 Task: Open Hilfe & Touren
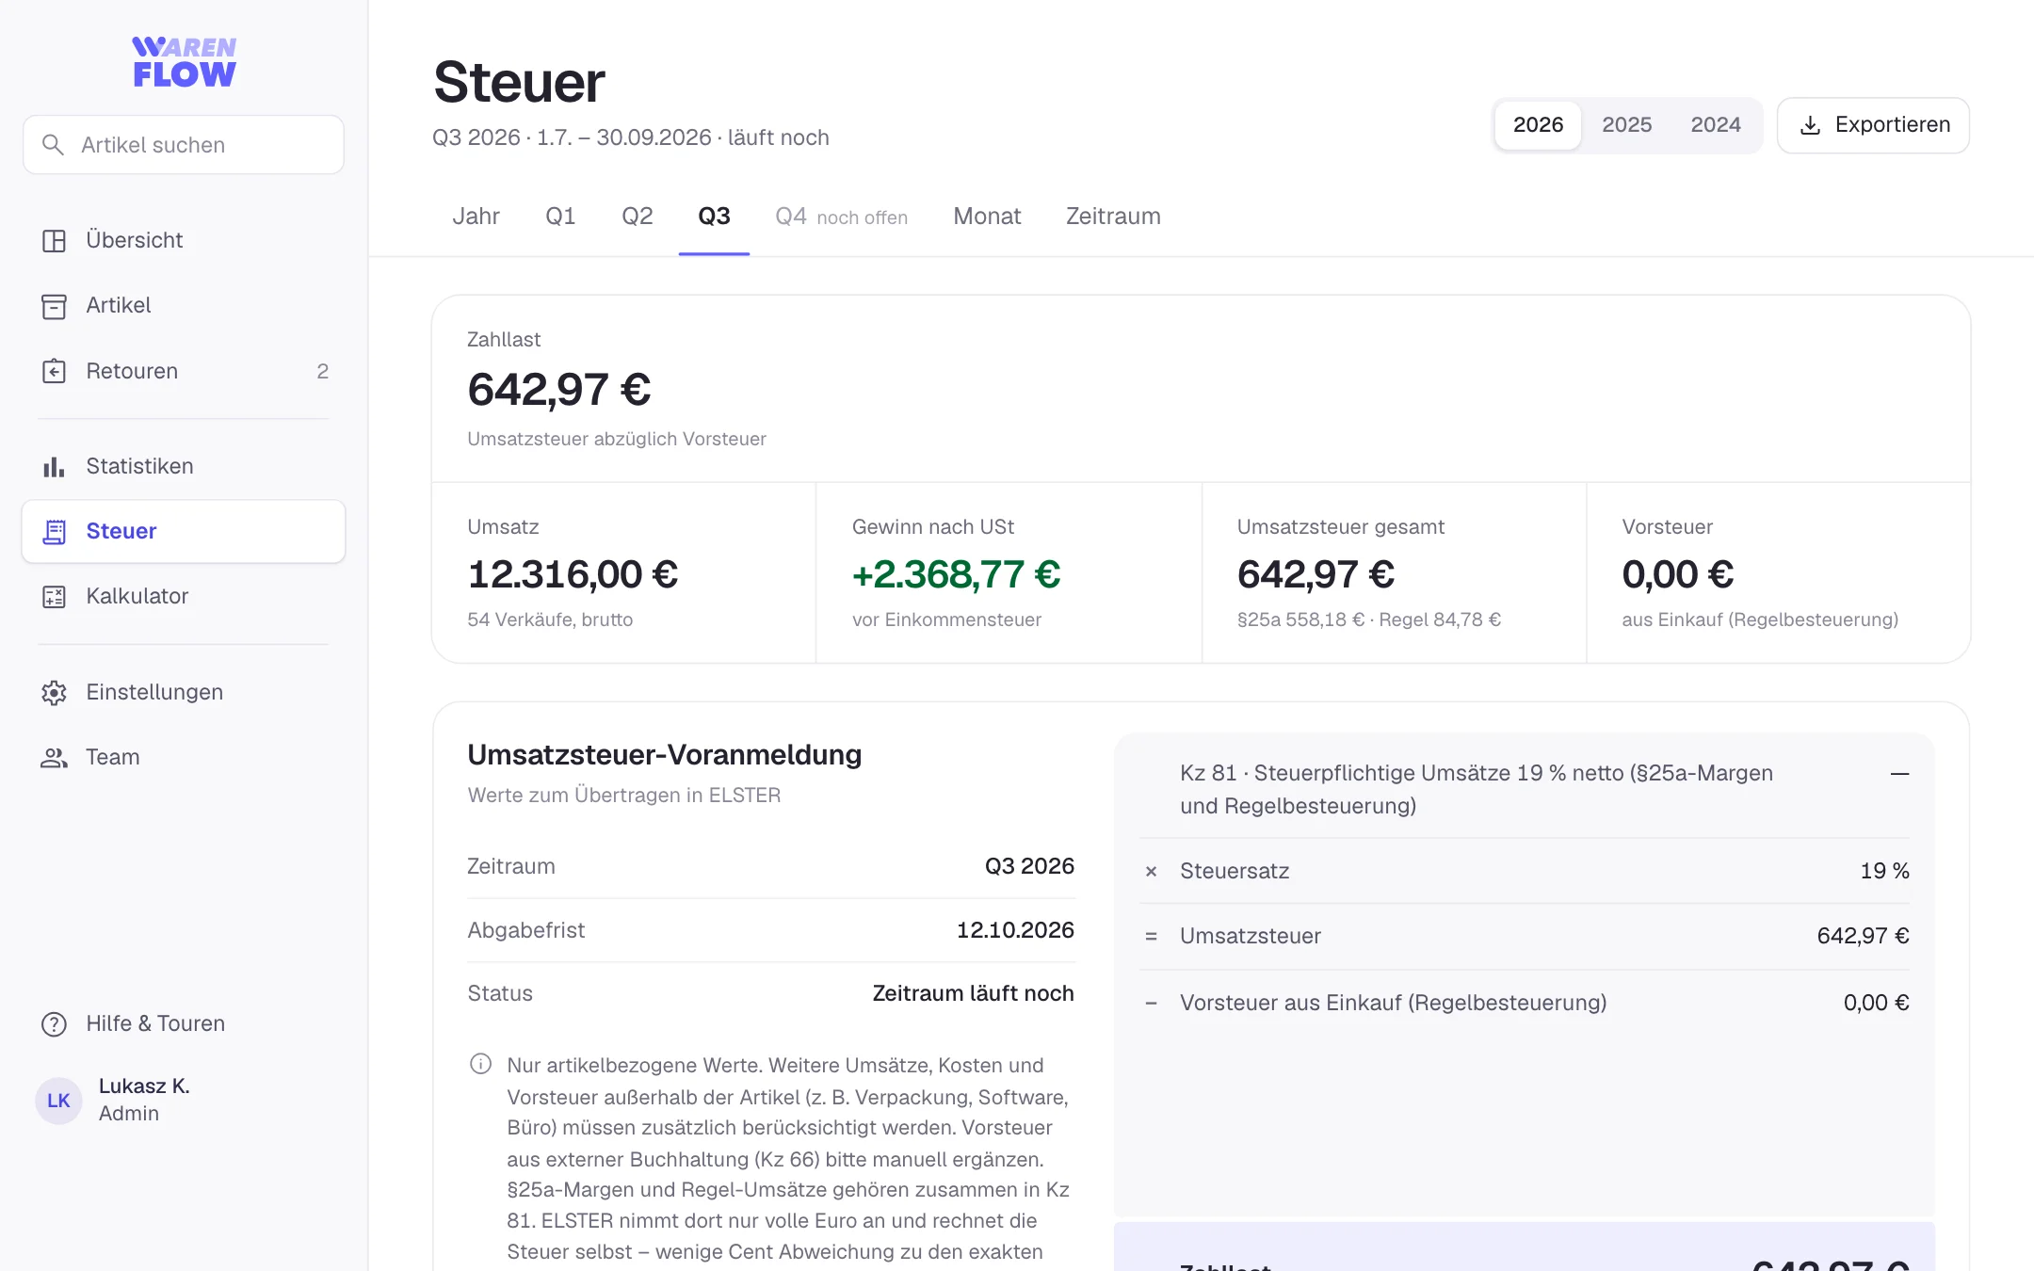184,1024
